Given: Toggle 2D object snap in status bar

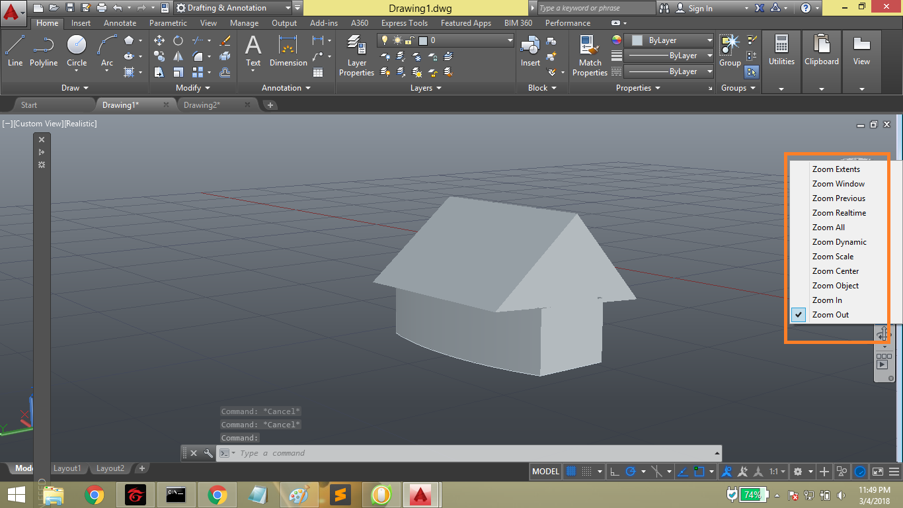Looking at the screenshot, I should tap(700, 472).
